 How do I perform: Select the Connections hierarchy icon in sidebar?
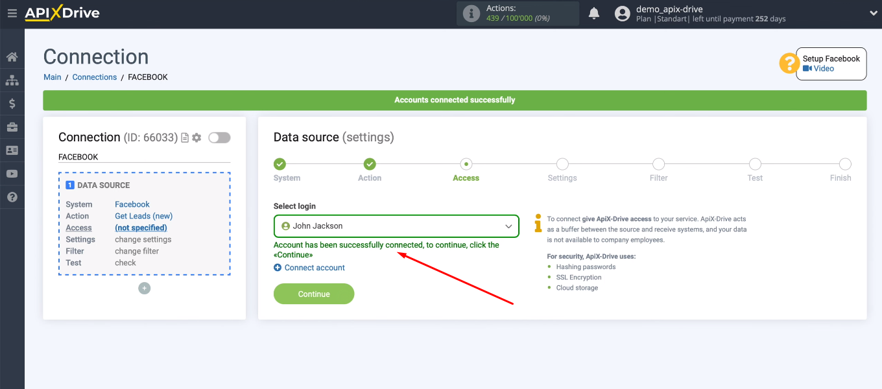tap(12, 80)
